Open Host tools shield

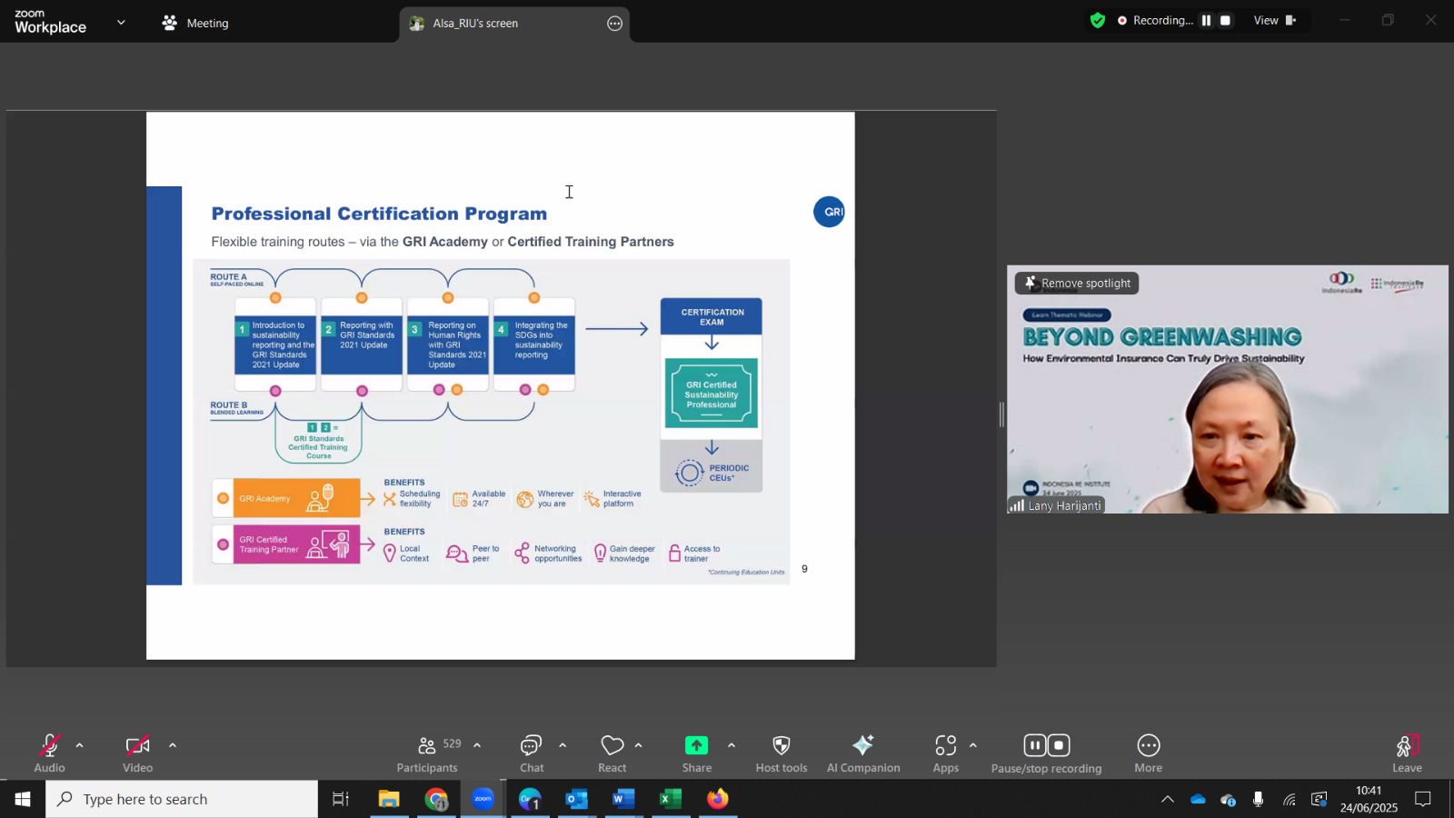coord(782,753)
